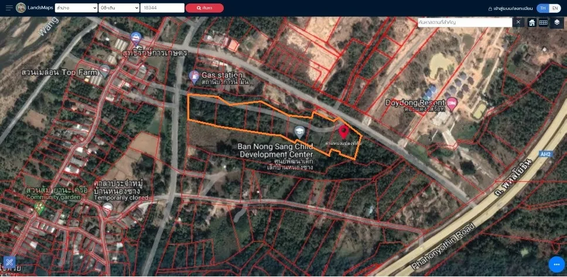This screenshot has height=277, width=567.
Task: Click the red location pin on the parcel
Action: tap(343, 131)
